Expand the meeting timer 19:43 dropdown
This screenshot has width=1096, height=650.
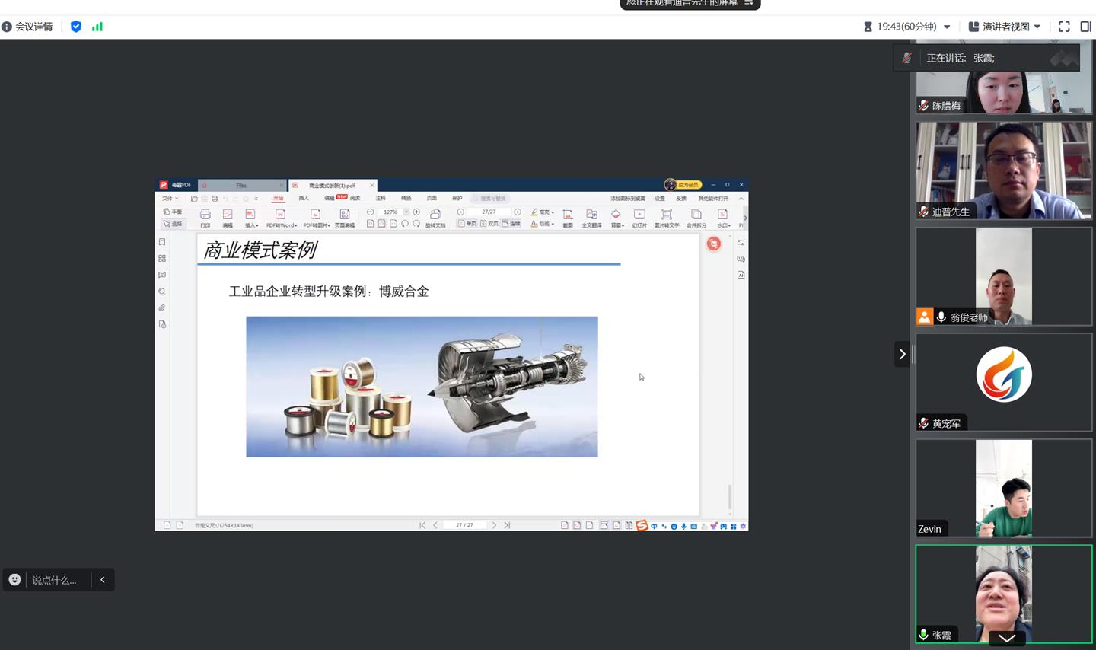(x=947, y=27)
